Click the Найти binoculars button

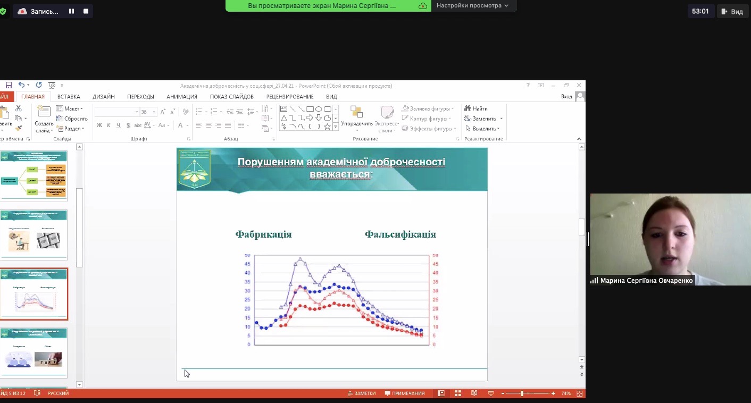click(x=476, y=108)
